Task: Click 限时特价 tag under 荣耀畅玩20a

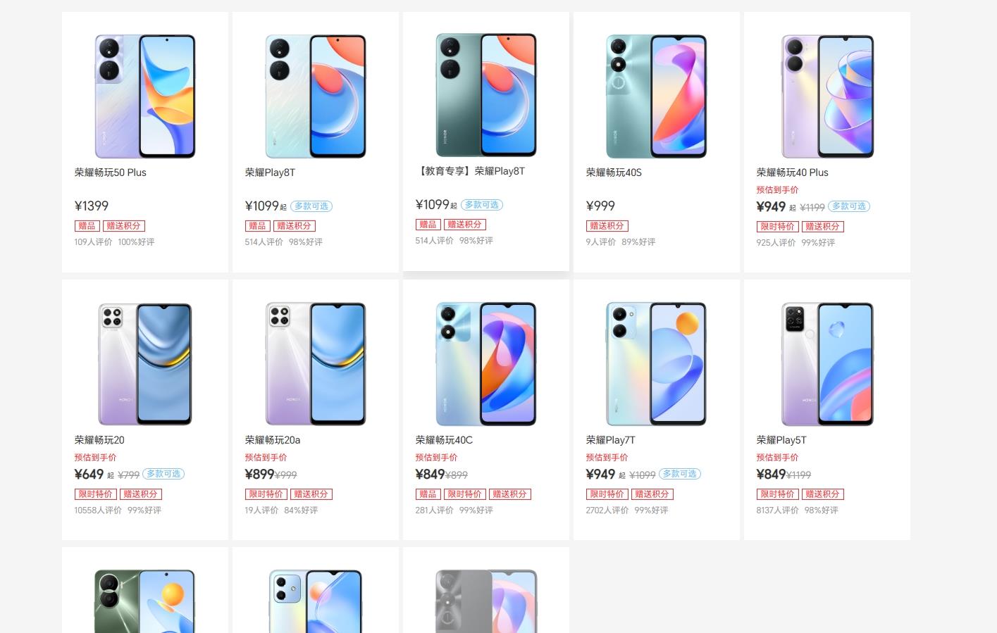Action: pyautogui.click(x=266, y=494)
